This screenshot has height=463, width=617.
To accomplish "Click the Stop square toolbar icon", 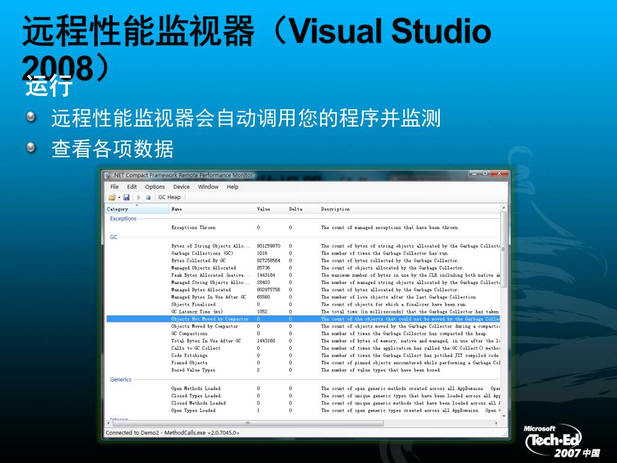I will [x=148, y=197].
